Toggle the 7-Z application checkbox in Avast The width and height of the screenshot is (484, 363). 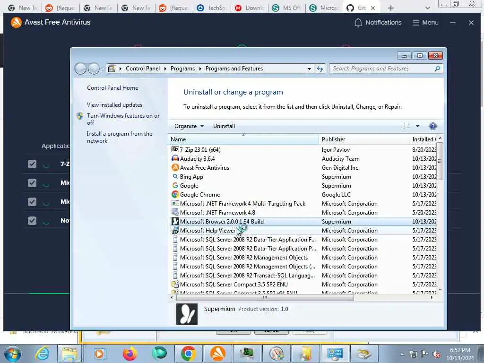click(x=32, y=164)
